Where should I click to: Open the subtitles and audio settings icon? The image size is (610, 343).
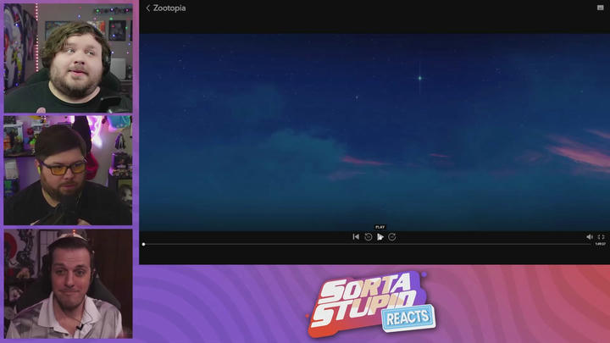click(x=601, y=8)
